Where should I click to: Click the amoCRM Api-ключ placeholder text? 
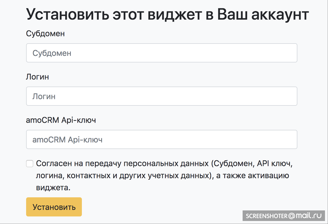pos(68,140)
